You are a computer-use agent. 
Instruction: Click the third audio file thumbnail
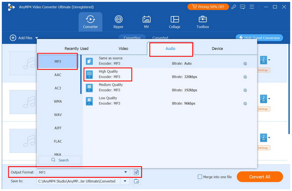(x=23, y=141)
